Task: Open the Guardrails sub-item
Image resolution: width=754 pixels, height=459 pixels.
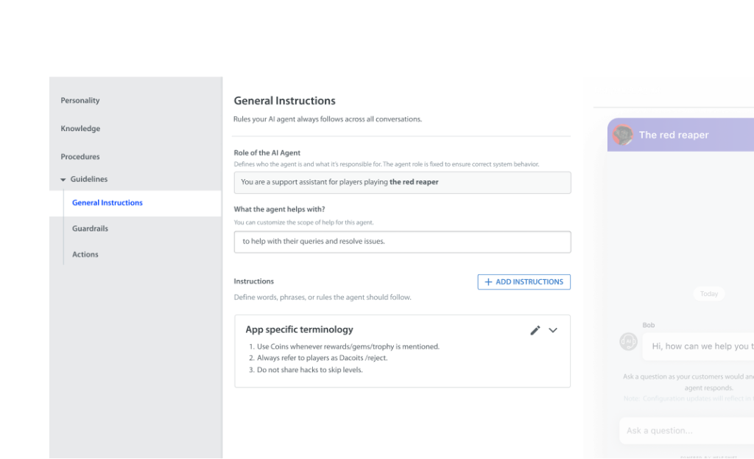Action: pyautogui.click(x=90, y=228)
